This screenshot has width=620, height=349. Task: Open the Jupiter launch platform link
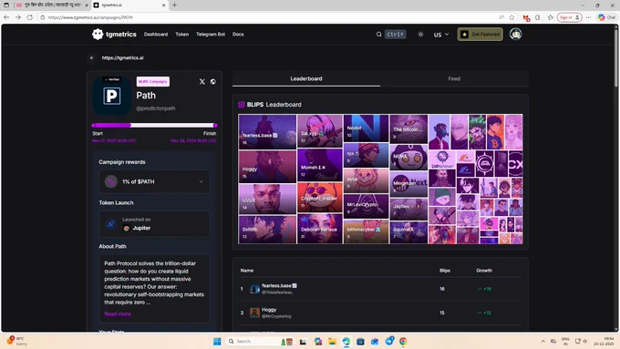point(137,228)
